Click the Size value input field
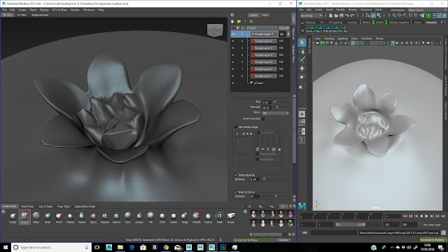448x252 pixels. click(x=267, y=102)
